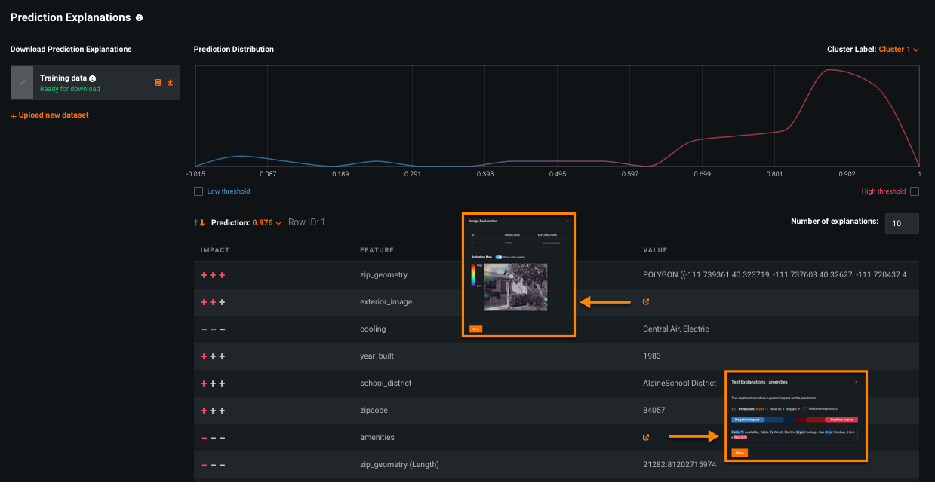This screenshot has width=935, height=492.
Task: Open the exterior_image explanation popup icon
Action: 645,302
